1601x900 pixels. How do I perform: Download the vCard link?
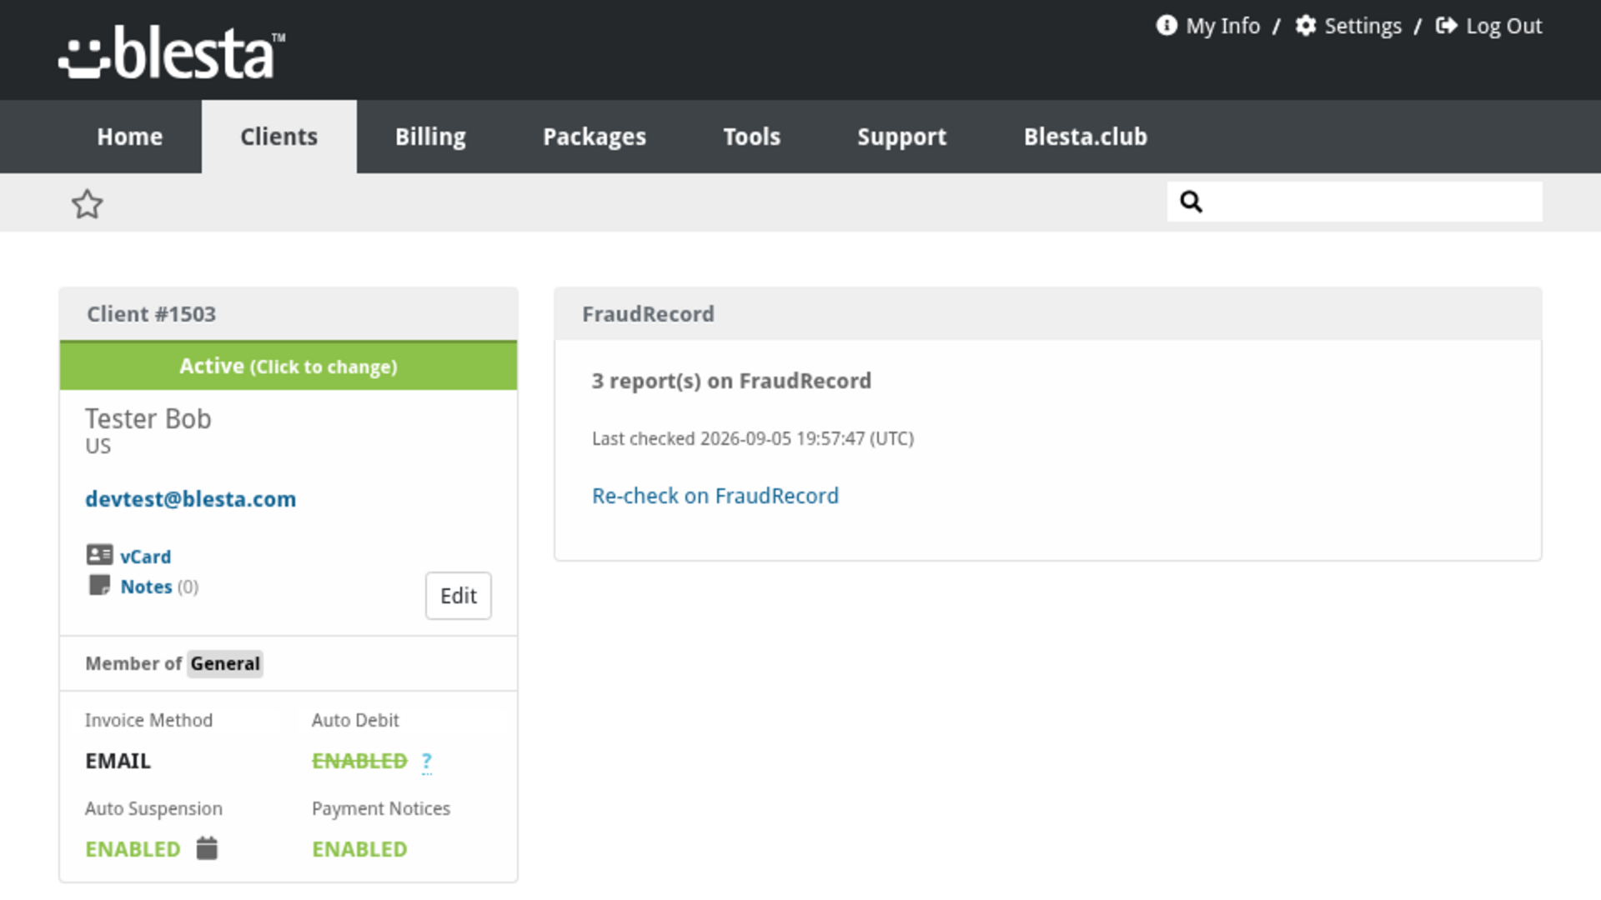pyautogui.click(x=145, y=557)
